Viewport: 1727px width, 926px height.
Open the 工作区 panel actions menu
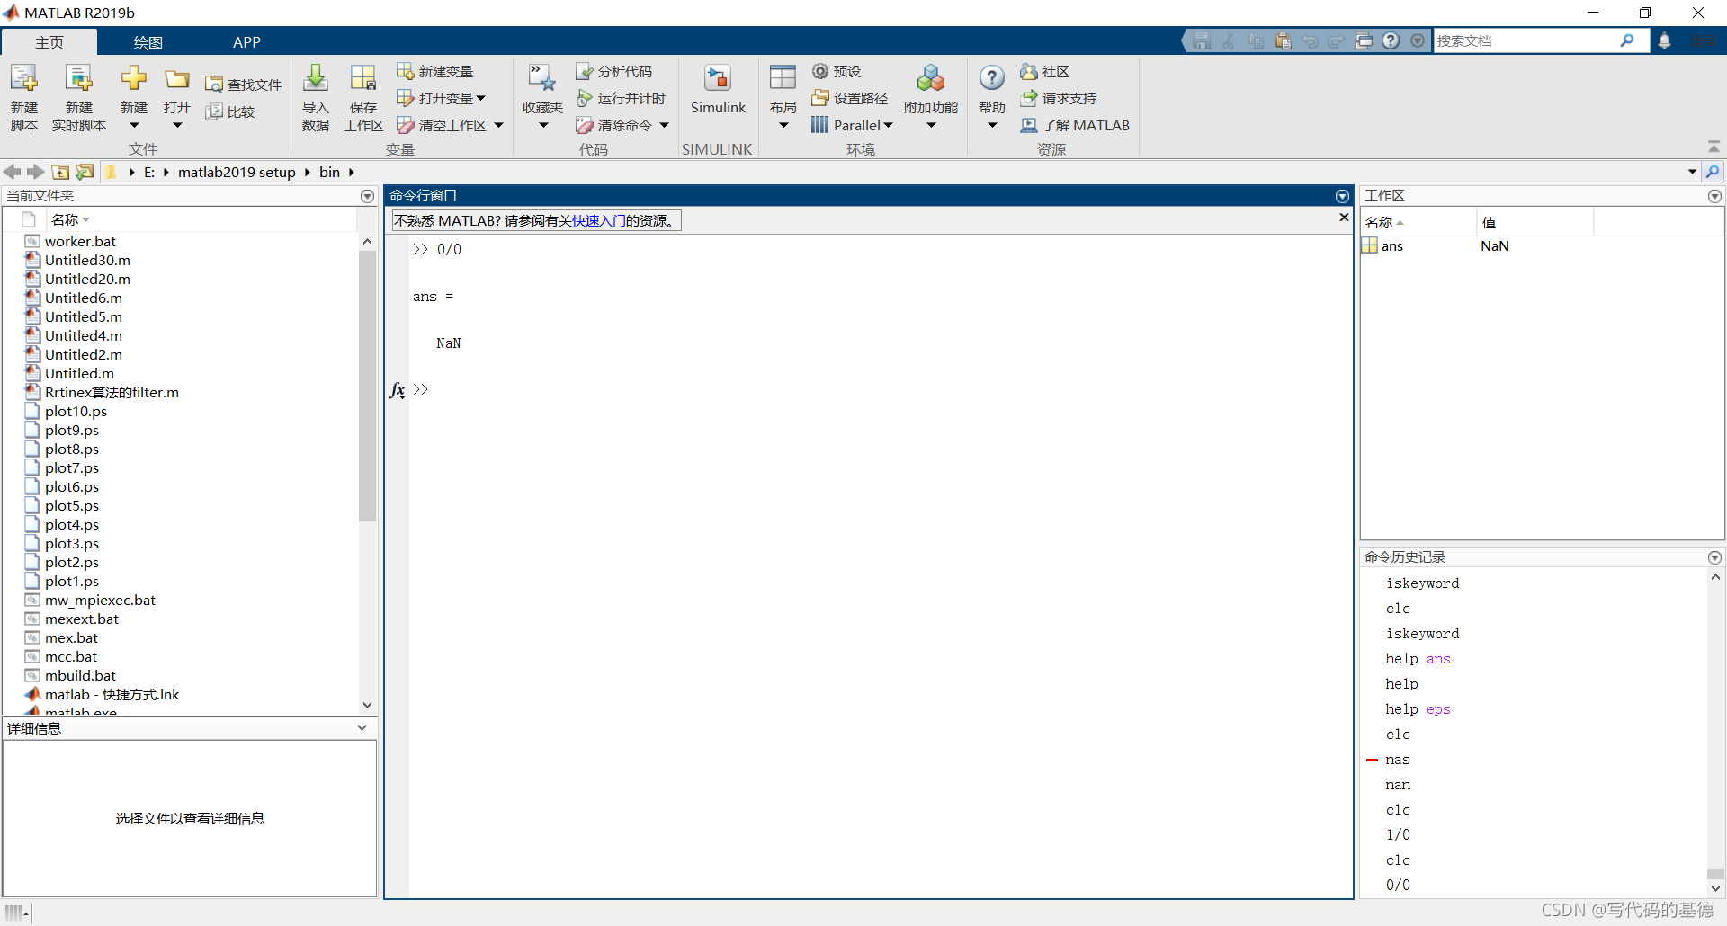pyautogui.click(x=1714, y=196)
